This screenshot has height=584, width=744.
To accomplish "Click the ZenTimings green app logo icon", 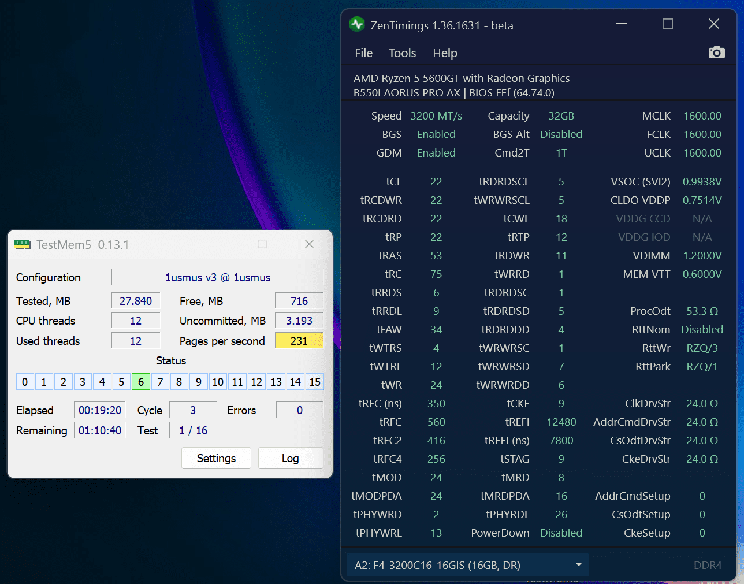I will (357, 24).
